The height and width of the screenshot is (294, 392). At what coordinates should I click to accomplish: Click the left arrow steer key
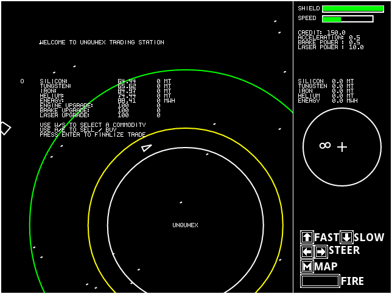[307, 251]
